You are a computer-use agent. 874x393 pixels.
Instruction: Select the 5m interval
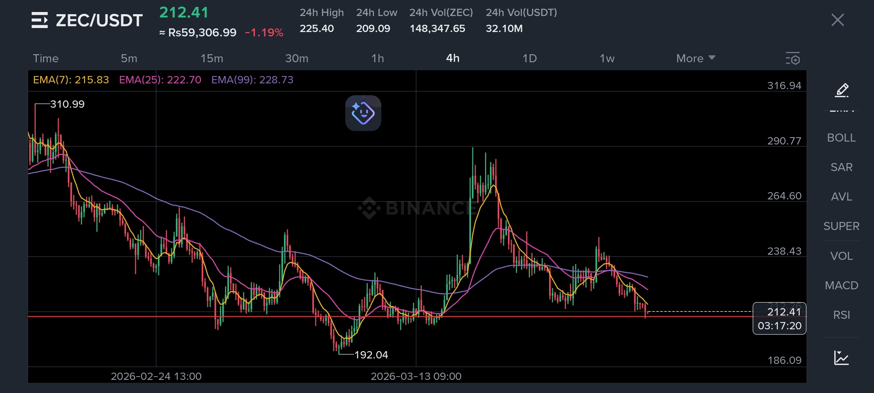(129, 58)
